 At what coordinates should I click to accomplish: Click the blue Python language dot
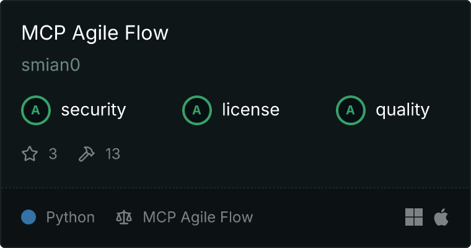pyautogui.click(x=29, y=217)
